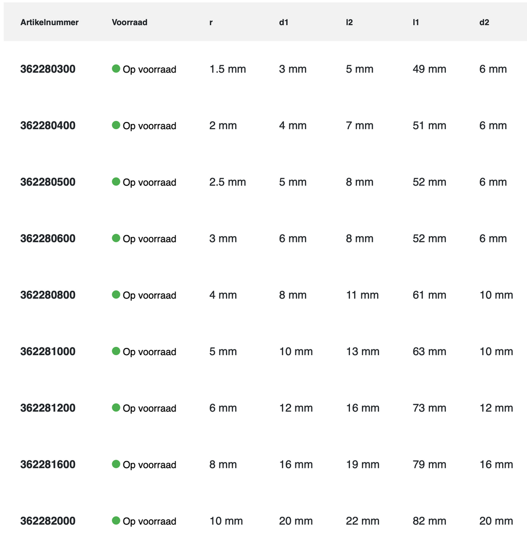Viewport: 527px width, 547px height.
Task: Click the green stock dot for 362282000
Action: (x=116, y=520)
